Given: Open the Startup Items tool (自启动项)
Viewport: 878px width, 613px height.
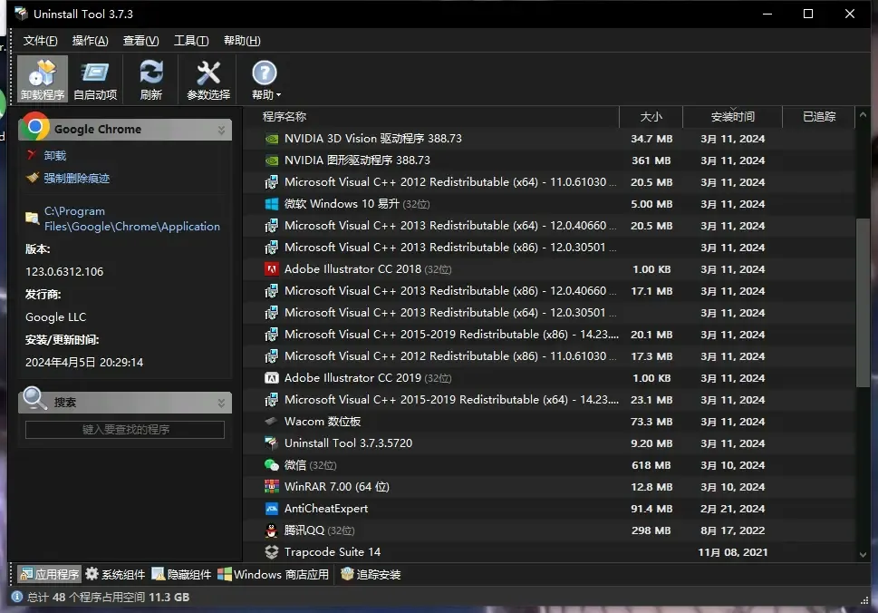Looking at the screenshot, I should pyautogui.click(x=95, y=79).
